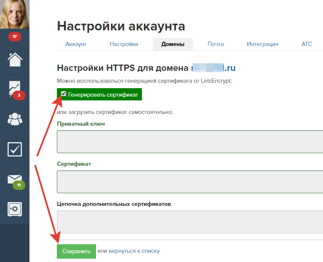Open the home icon in sidebar
This screenshot has width=323, height=262.
(15, 59)
